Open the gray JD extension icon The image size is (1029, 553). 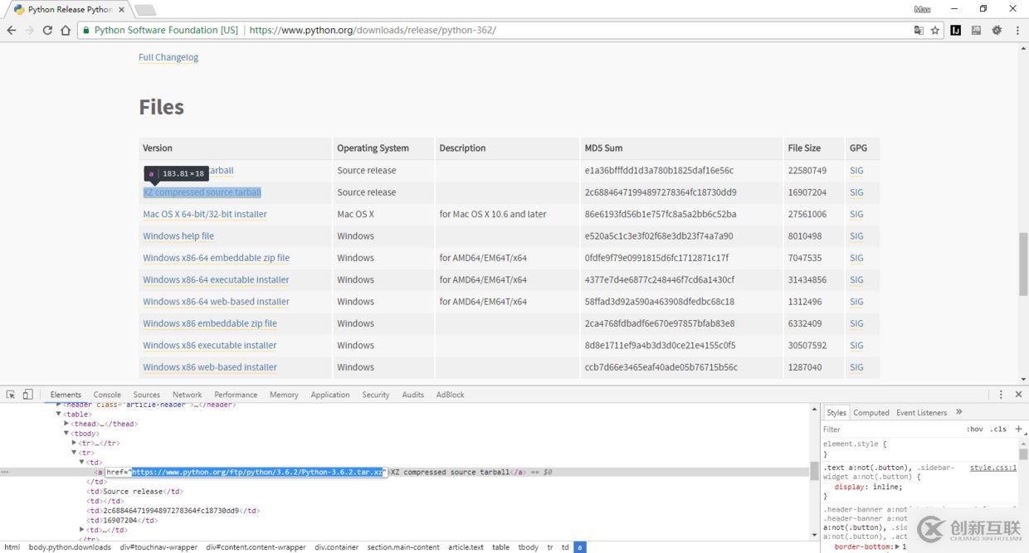click(976, 30)
